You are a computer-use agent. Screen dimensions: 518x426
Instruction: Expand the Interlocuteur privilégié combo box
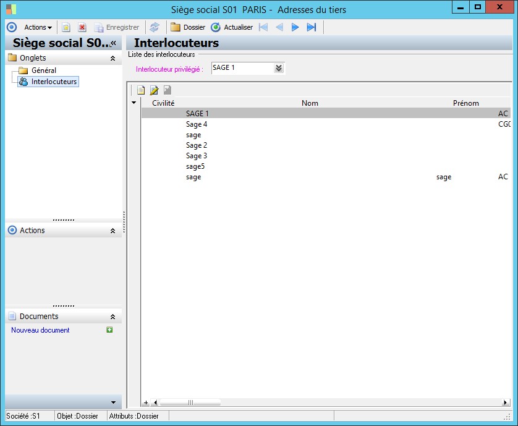[279, 68]
